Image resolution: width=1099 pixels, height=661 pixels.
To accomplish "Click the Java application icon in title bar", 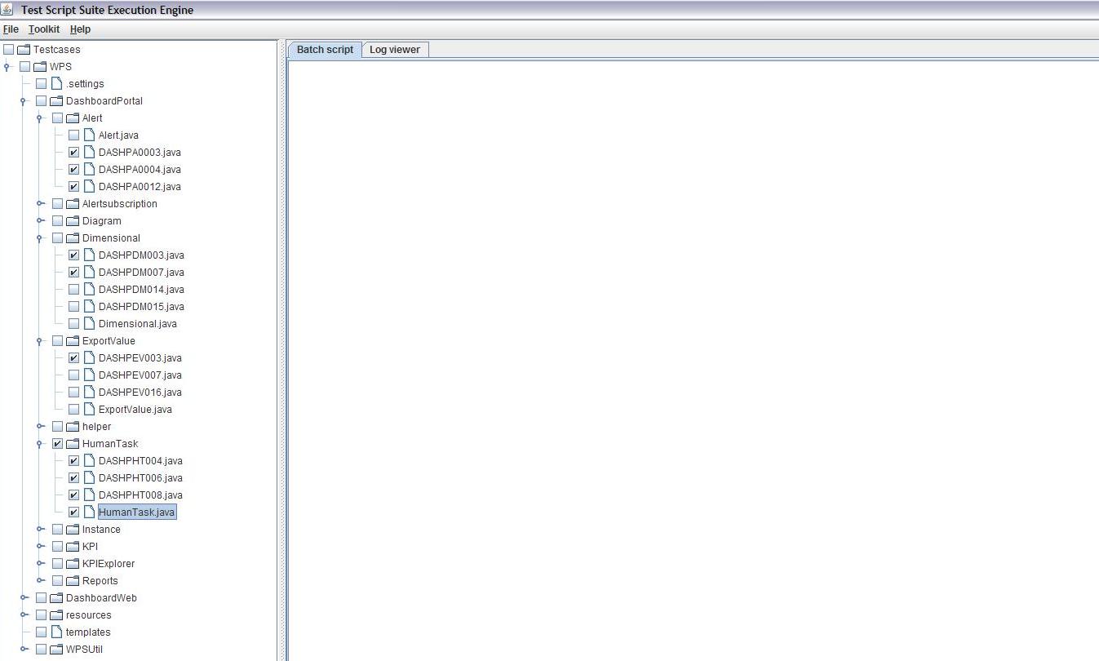I will coord(7,10).
